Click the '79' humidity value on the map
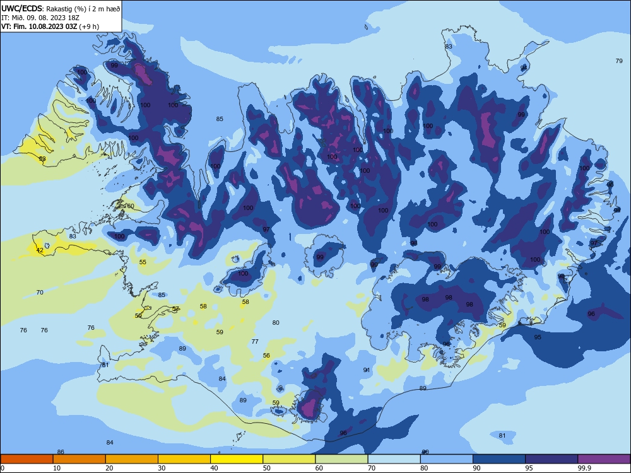The image size is (631, 473). coord(619,61)
